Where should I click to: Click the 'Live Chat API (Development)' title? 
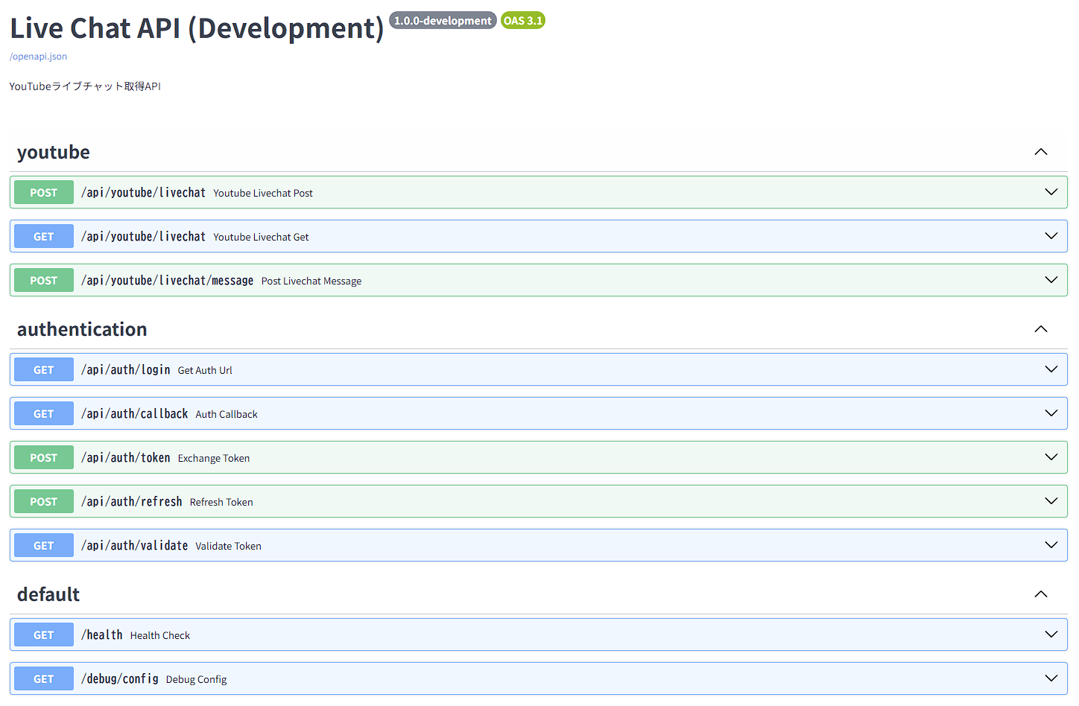point(197,28)
